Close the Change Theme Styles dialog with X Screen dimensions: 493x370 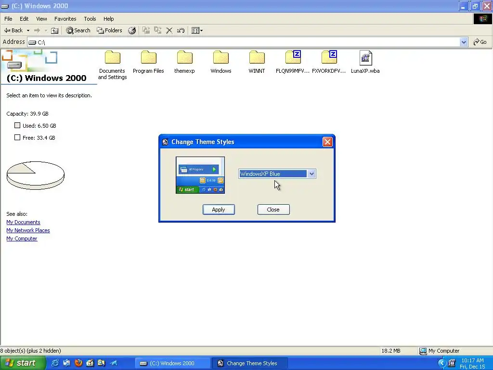coord(327,142)
